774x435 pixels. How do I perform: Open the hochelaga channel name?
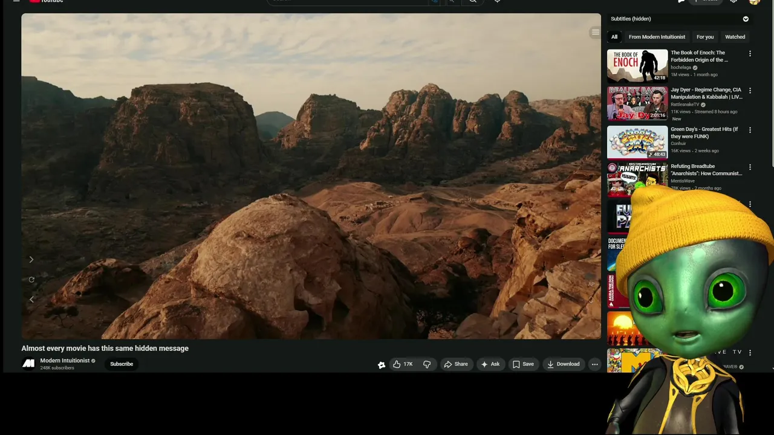point(681,68)
